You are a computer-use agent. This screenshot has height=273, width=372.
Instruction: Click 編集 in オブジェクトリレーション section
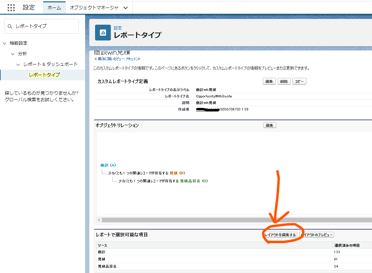269,126
